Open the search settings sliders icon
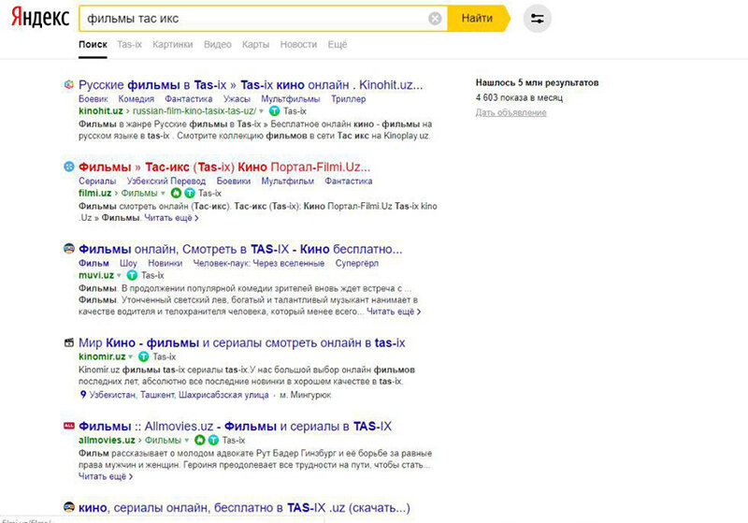 (x=537, y=19)
